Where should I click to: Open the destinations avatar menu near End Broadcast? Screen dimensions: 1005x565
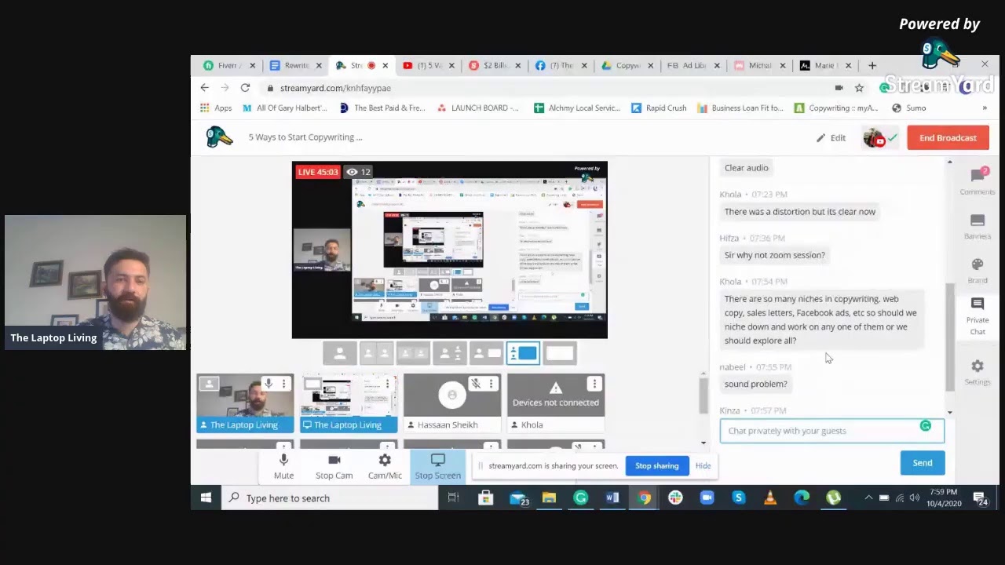(x=879, y=138)
